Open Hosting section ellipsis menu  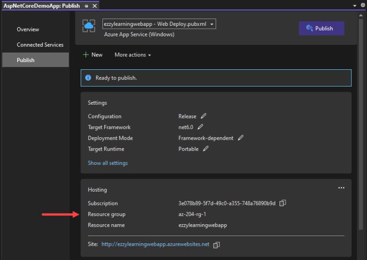point(341,188)
